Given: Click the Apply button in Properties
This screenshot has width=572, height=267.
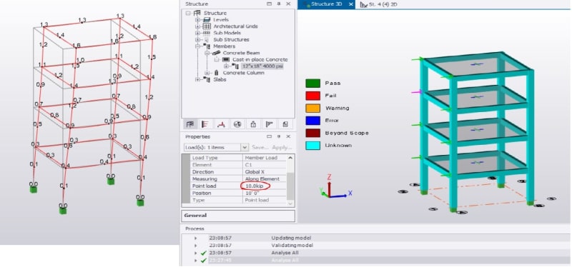Looking at the screenshot, I should (x=282, y=148).
